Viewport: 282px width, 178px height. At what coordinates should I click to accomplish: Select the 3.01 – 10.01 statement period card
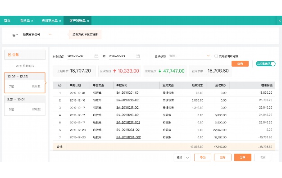pyautogui.click(x=25, y=105)
